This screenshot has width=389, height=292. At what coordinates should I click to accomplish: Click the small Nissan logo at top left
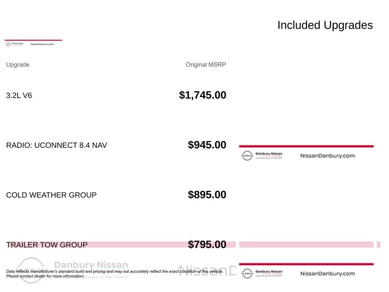point(8,44)
